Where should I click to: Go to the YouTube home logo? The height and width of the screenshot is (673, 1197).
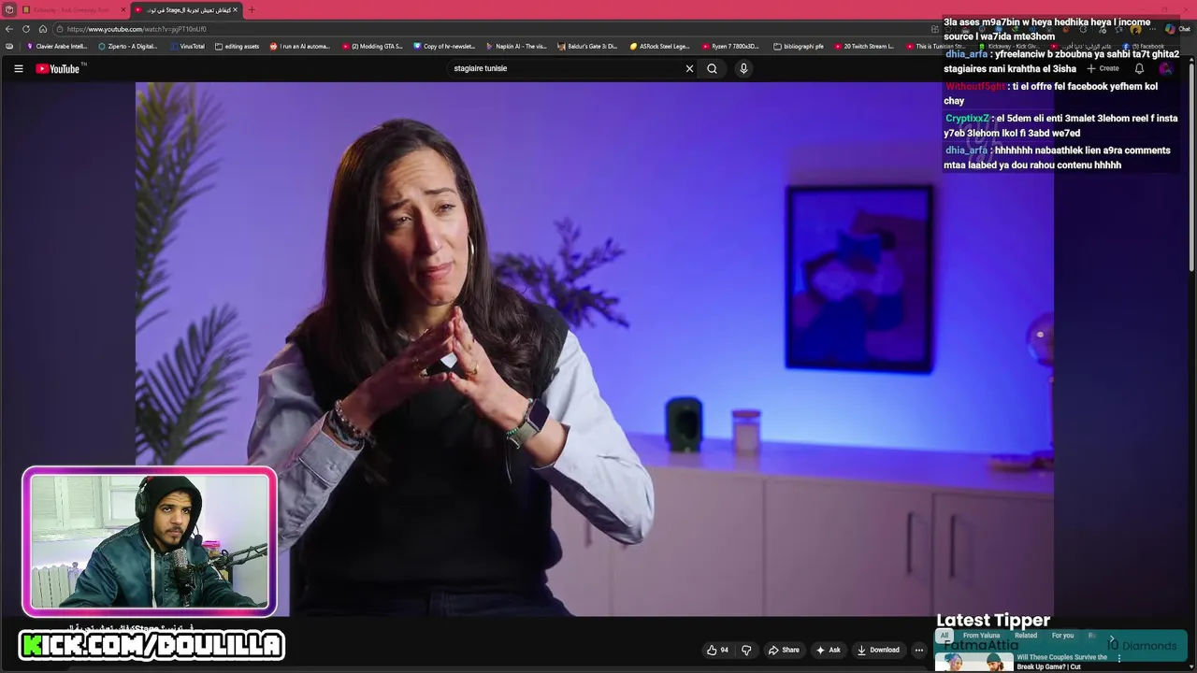(58, 68)
